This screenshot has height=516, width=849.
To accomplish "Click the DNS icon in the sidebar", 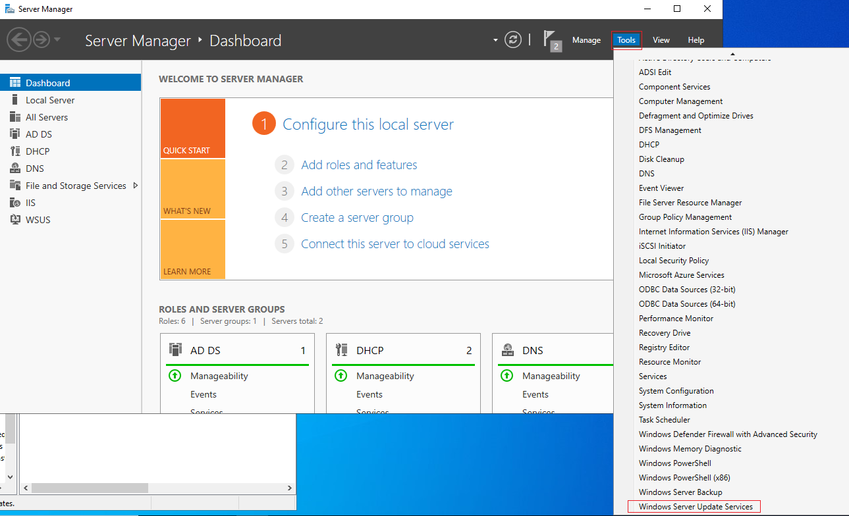I will pos(15,168).
